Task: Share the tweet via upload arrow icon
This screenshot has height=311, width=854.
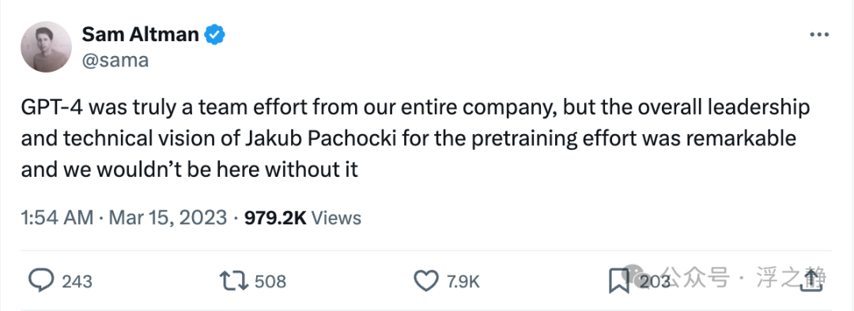Action: click(x=812, y=280)
